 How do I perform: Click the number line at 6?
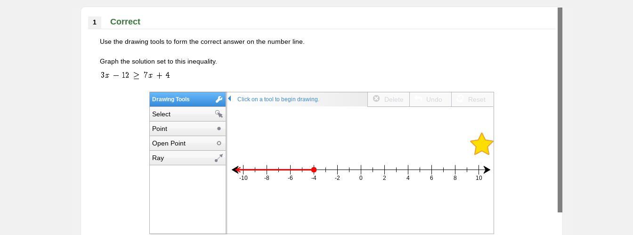coord(431,170)
